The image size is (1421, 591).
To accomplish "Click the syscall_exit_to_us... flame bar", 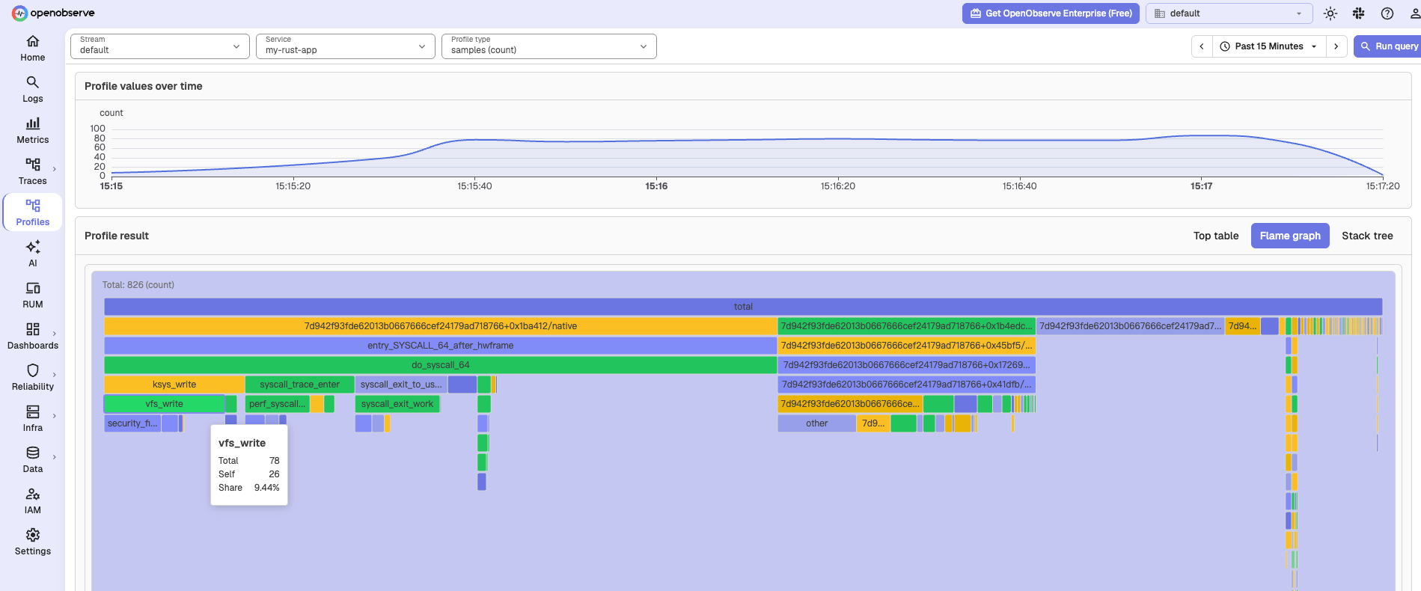I will coord(401,385).
